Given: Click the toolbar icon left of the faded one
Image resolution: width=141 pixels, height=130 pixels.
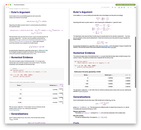Looking at the screenshot, I should (x=128, y=8).
